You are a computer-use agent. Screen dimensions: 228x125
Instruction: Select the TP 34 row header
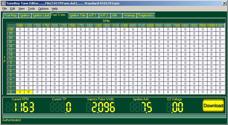pyautogui.click(x=11, y=46)
